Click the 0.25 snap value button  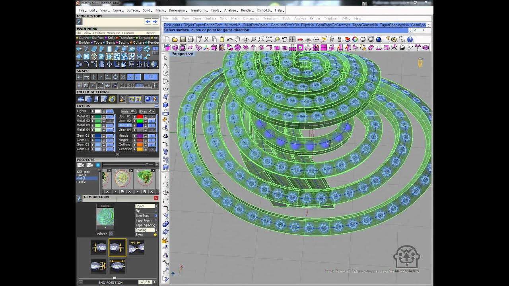[131, 85]
